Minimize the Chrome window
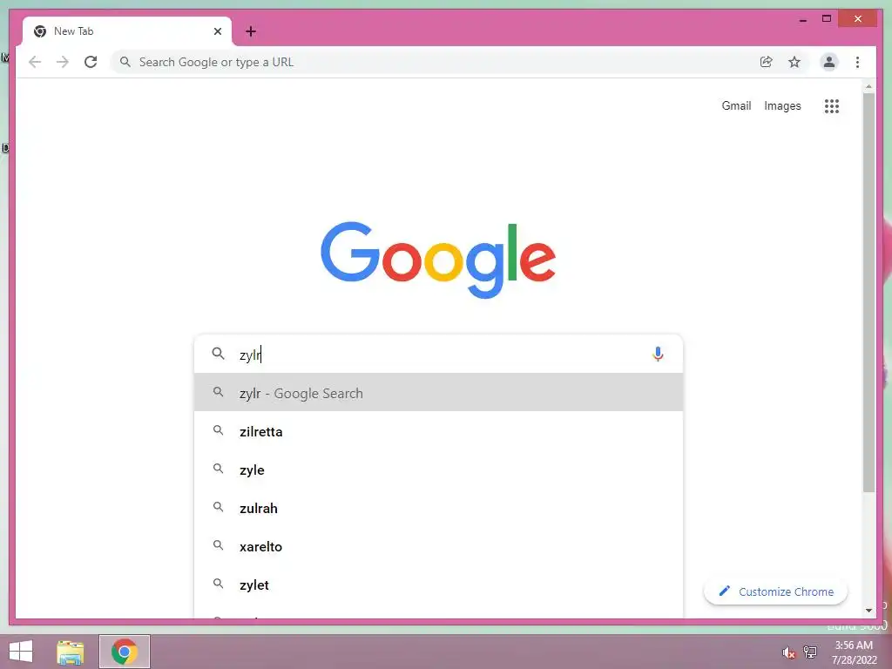This screenshot has height=669, width=892. pos(802,19)
